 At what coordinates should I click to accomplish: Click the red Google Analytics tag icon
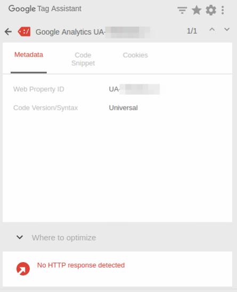point(24,31)
